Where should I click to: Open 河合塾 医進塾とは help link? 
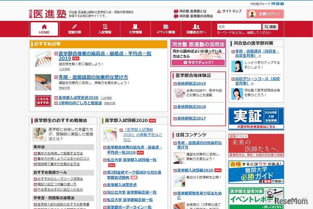click(193, 11)
